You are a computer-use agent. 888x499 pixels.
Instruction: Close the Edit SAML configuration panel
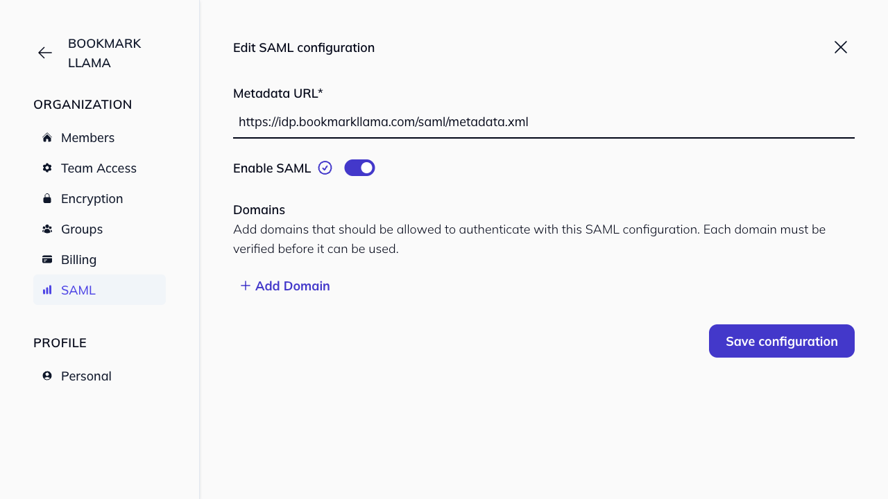point(840,47)
